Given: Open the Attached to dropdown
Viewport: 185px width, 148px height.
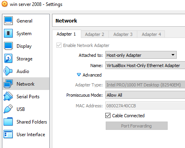Looking at the screenshot, I should coord(141,55).
